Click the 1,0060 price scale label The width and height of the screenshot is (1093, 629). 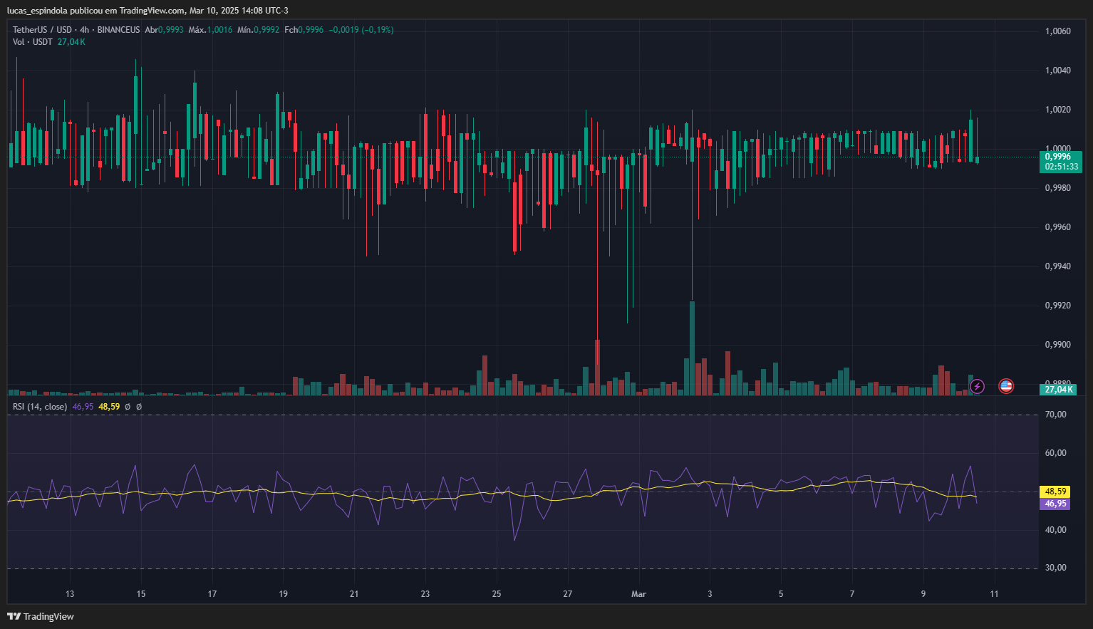(1057, 31)
